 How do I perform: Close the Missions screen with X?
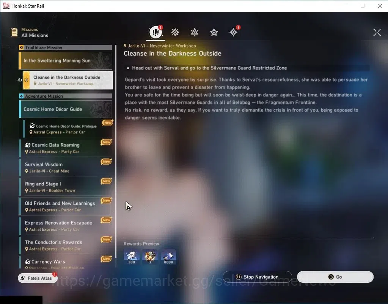click(x=377, y=32)
